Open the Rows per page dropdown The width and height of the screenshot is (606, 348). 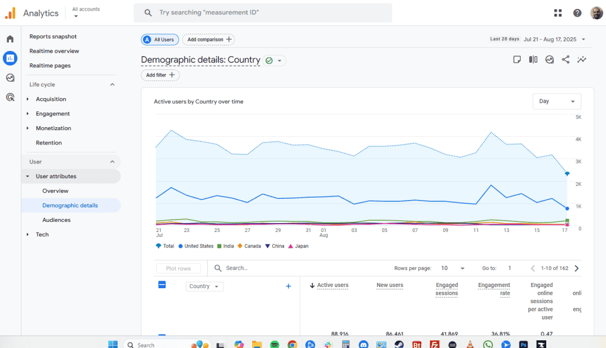tap(453, 268)
